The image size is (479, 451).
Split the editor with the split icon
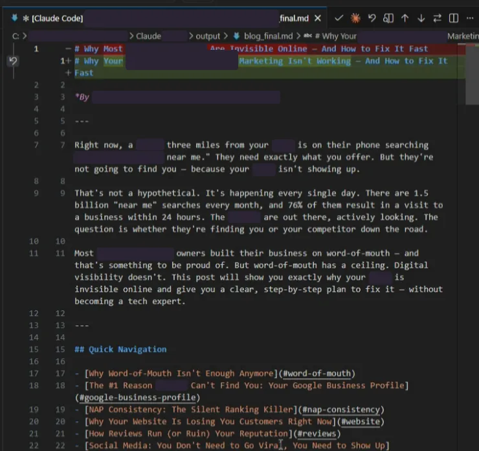pyautogui.click(x=454, y=18)
